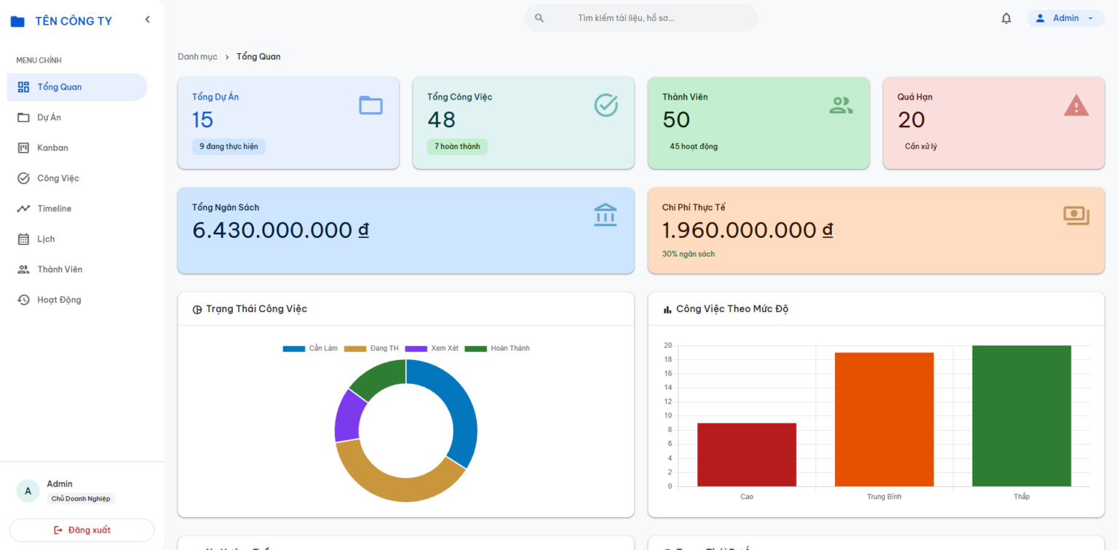Screen dimensions: 1118x550
Task: Click the people icon on Thành Viên card
Action: click(841, 105)
